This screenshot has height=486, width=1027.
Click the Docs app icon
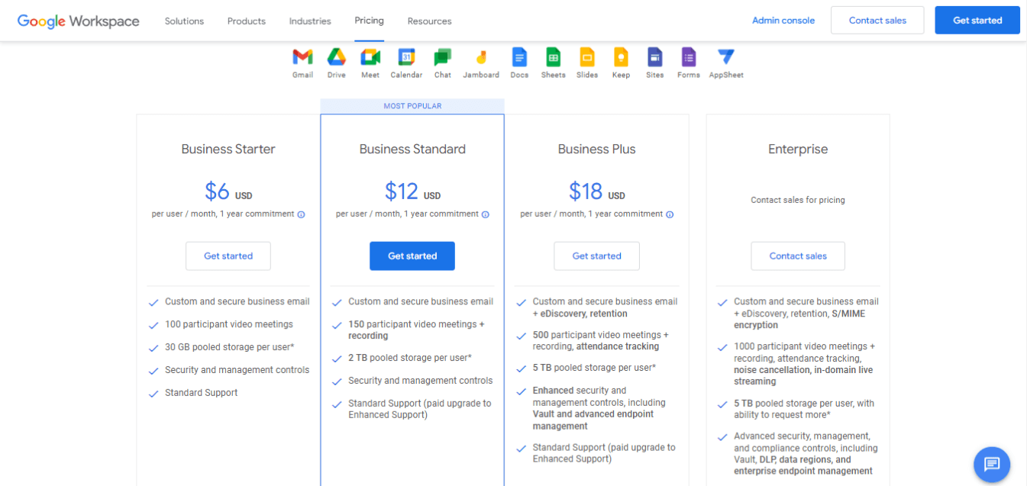pos(519,57)
